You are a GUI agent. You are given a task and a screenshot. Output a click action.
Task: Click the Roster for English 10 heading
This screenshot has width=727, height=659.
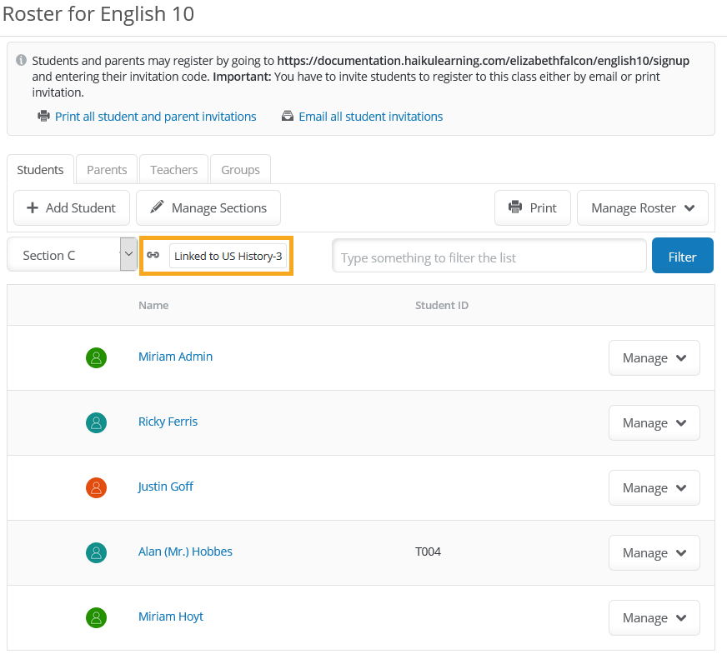point(98,14)
